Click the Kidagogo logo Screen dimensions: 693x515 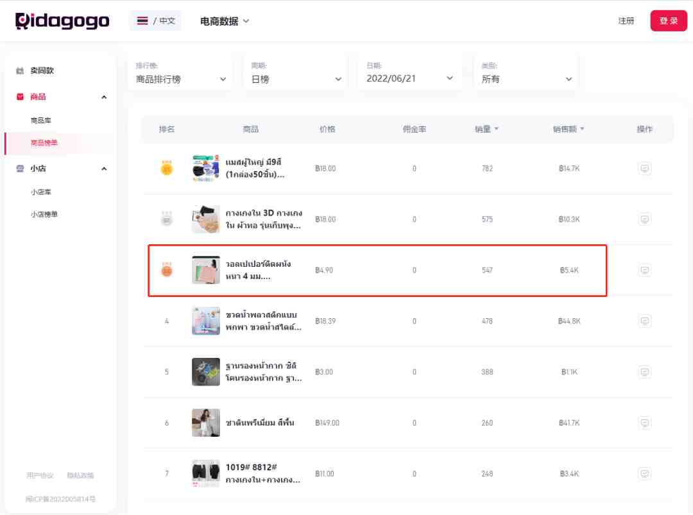[62, 21]
